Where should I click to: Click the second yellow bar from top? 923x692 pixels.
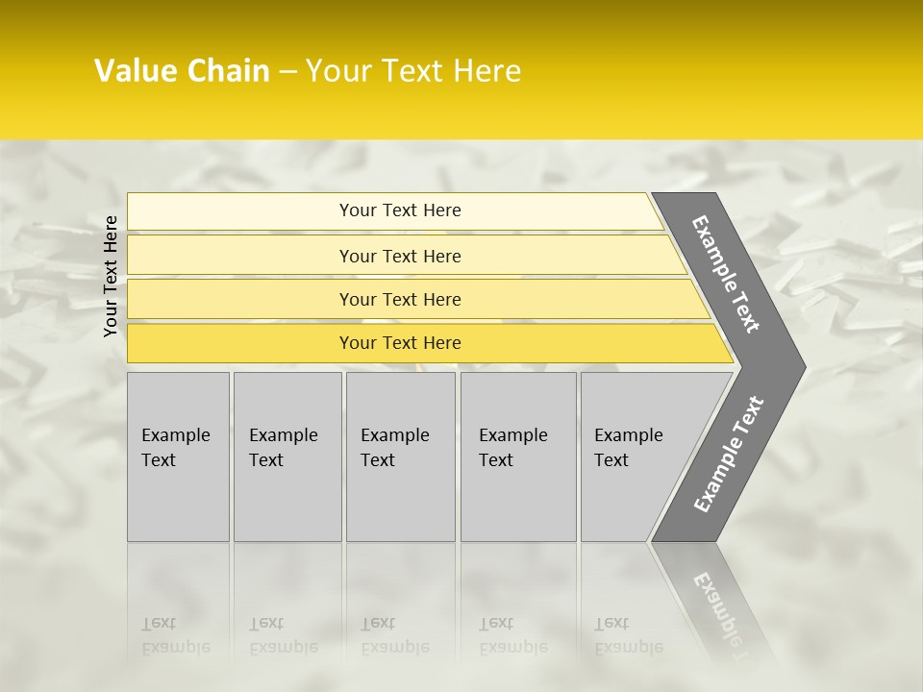click(400, 256)
